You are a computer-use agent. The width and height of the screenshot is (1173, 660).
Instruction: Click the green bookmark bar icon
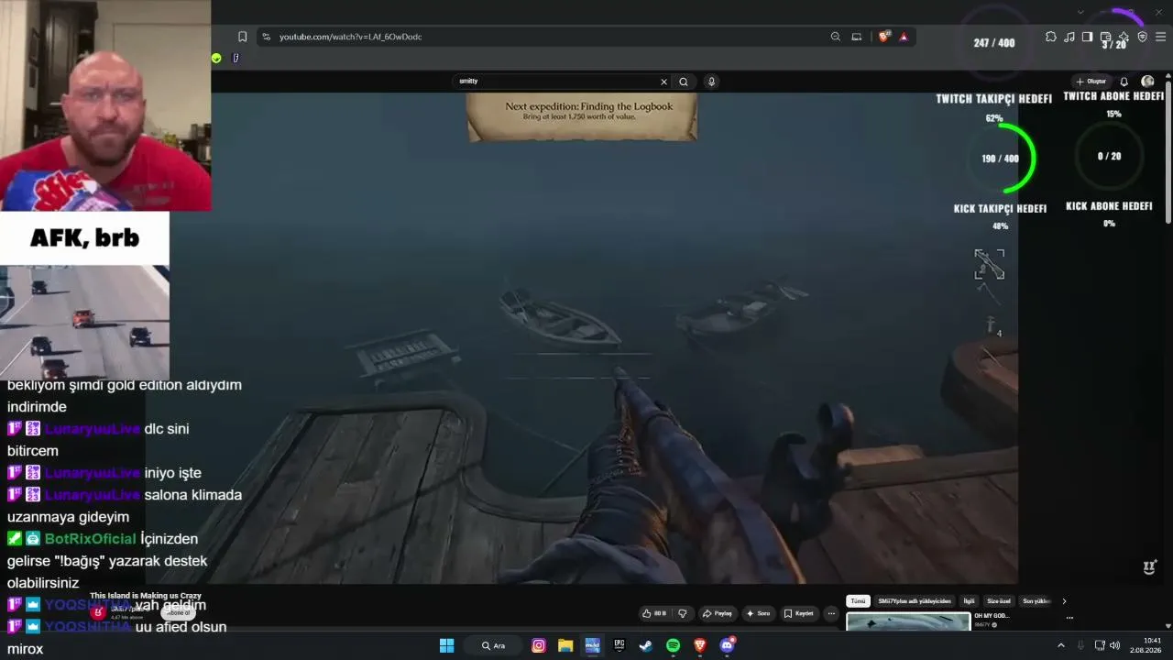pyautogui.click(x=216, y=58)
